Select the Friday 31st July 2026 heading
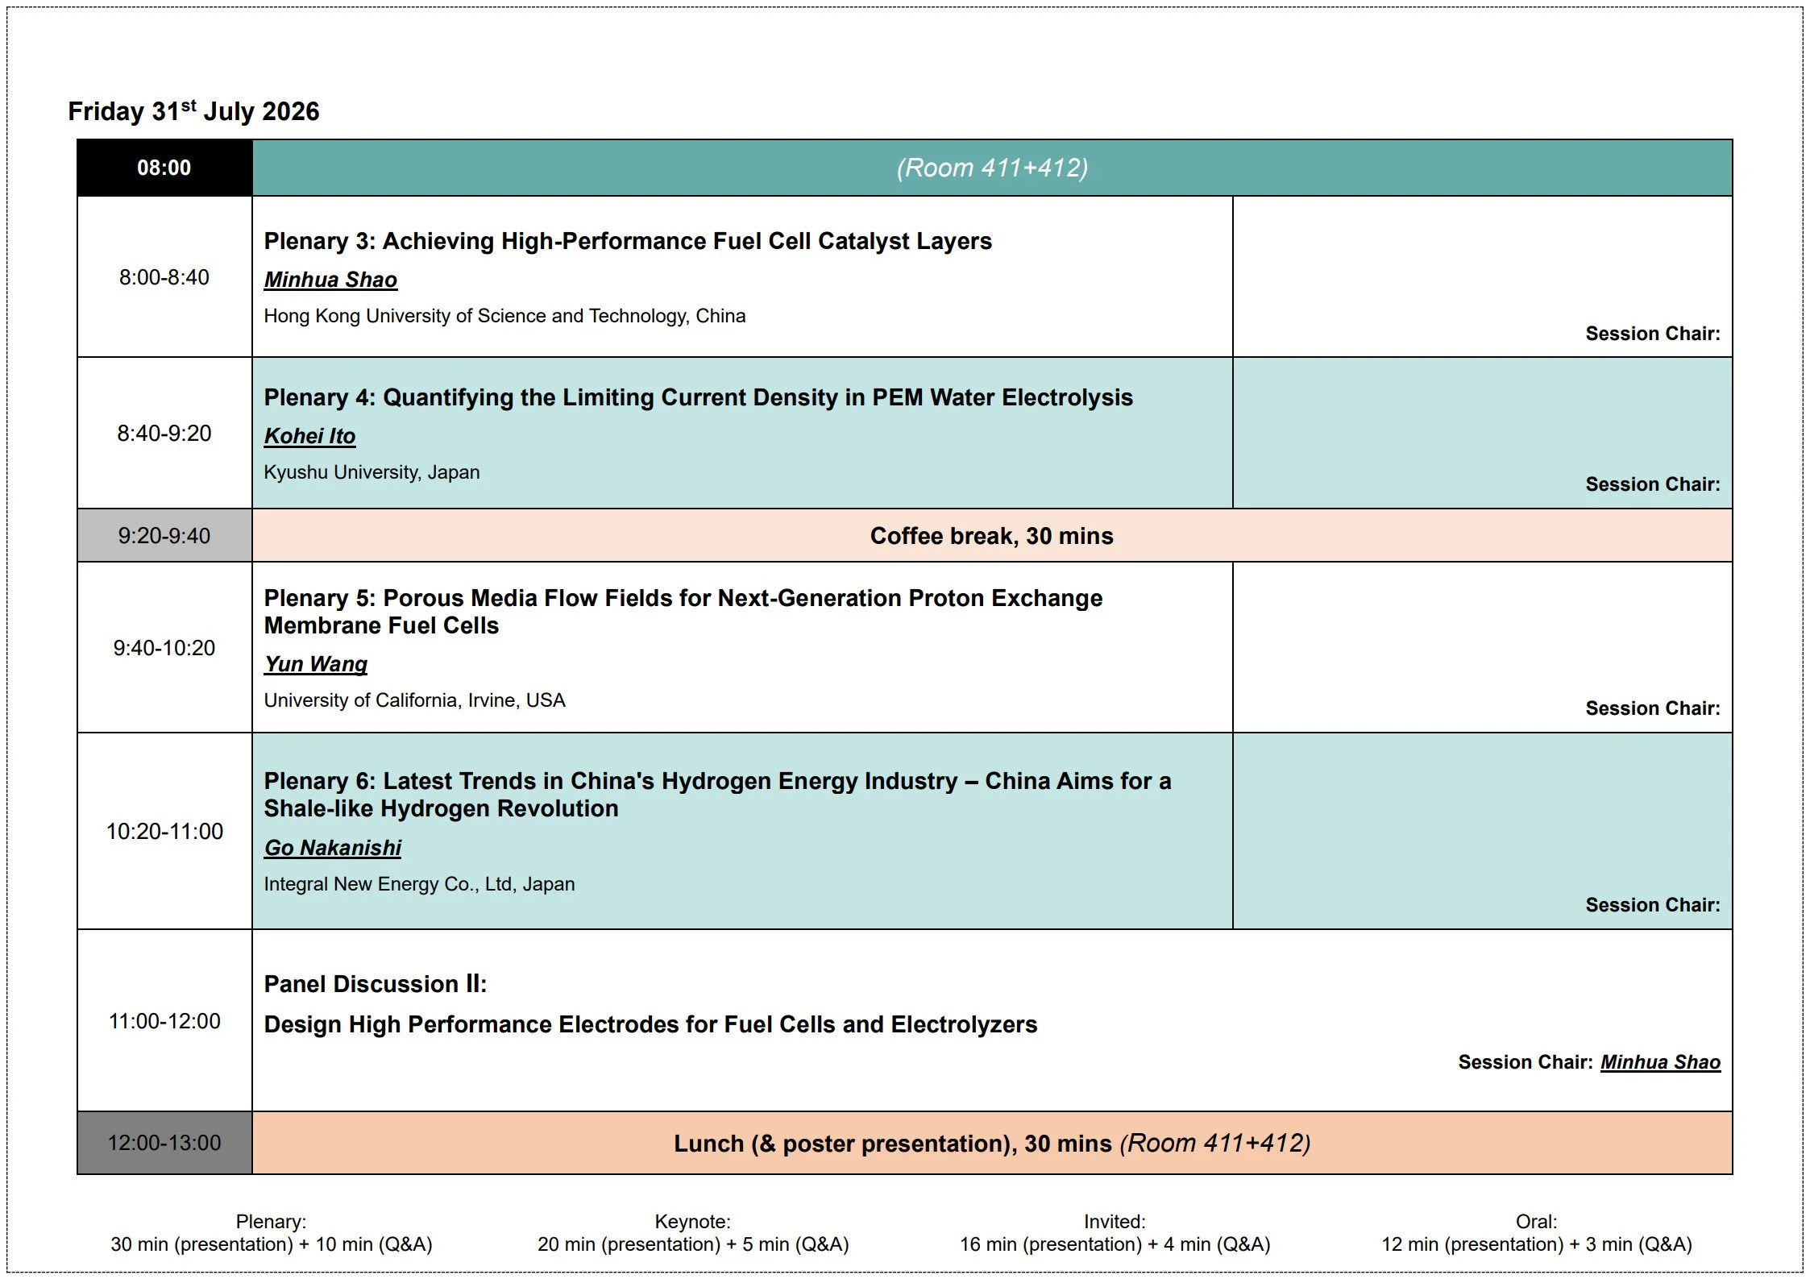This screenshot has height=1279, width=1810. 193,110
